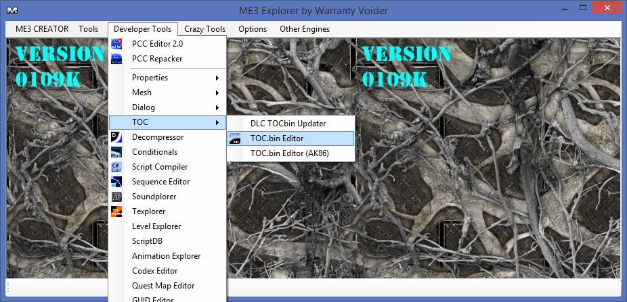Launch Level Explorer from the menu
This screenshot has height=302, width=627.
[x=156, y=226]
